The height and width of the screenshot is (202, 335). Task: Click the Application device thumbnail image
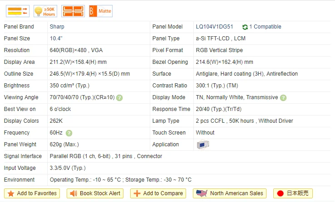203,144
